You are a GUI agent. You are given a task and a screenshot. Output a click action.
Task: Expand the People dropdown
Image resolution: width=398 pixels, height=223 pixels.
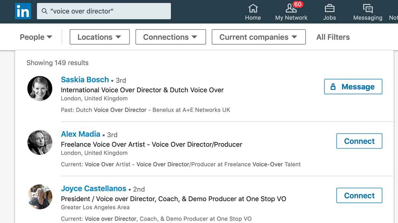point(36,37)
